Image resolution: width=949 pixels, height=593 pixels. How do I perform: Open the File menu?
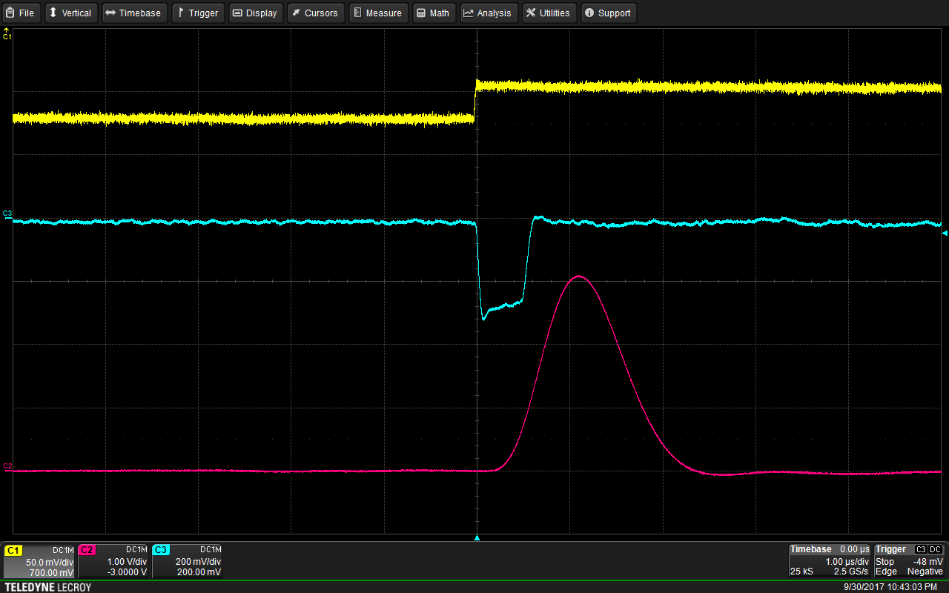click(21, 13)
